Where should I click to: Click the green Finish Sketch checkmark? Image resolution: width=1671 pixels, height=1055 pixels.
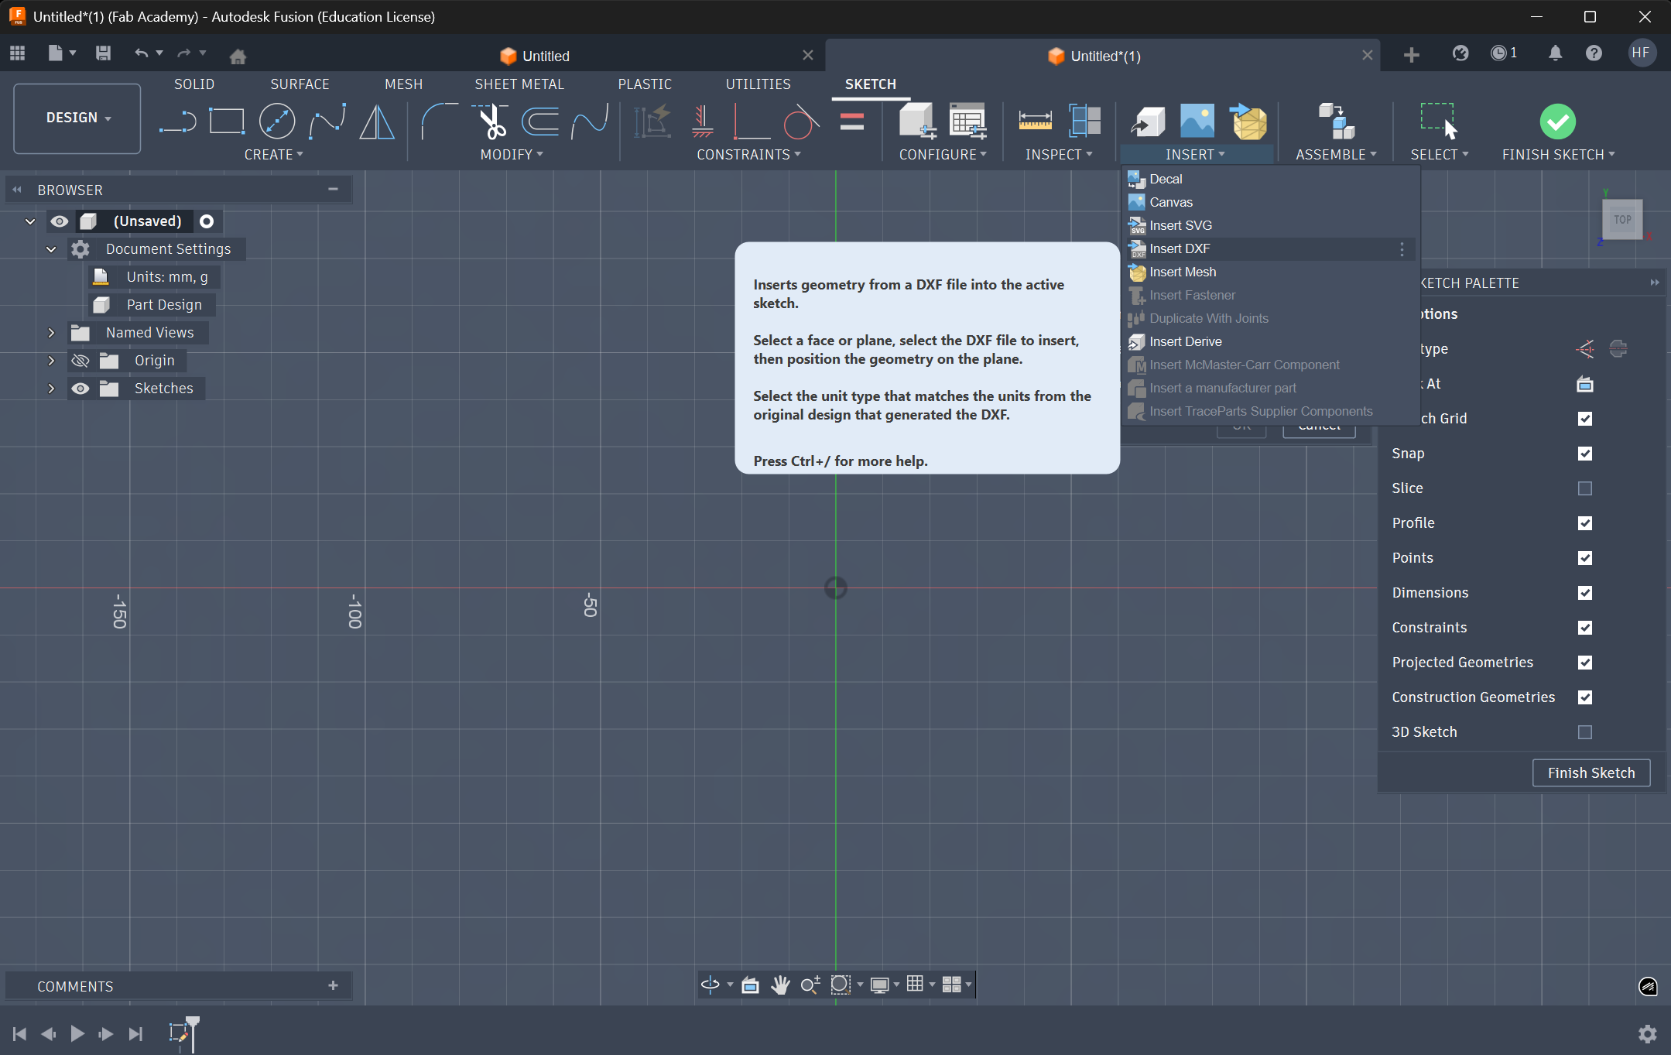coord(1557,122)
